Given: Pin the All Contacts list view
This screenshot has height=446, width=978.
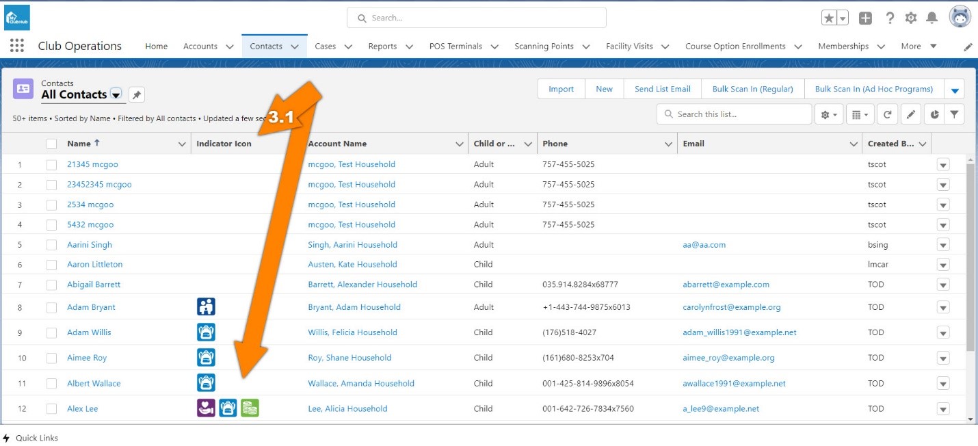Looking at the screenshot, I should coord(137,95).
